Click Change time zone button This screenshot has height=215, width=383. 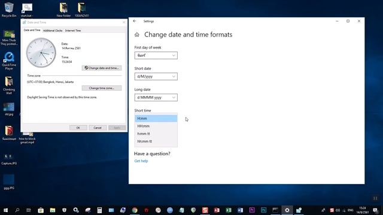102,88
